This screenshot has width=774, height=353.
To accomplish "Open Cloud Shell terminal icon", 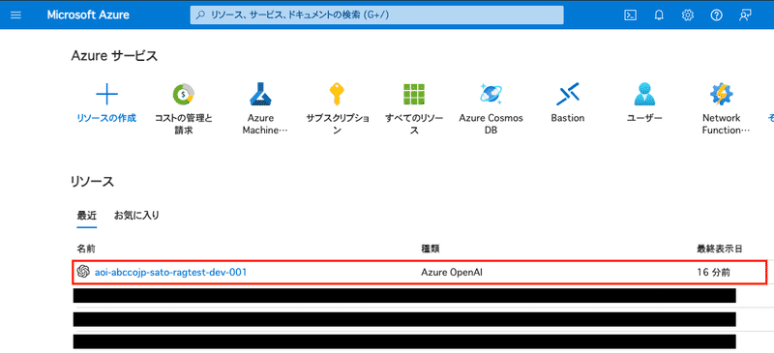I will coord(630,15).
